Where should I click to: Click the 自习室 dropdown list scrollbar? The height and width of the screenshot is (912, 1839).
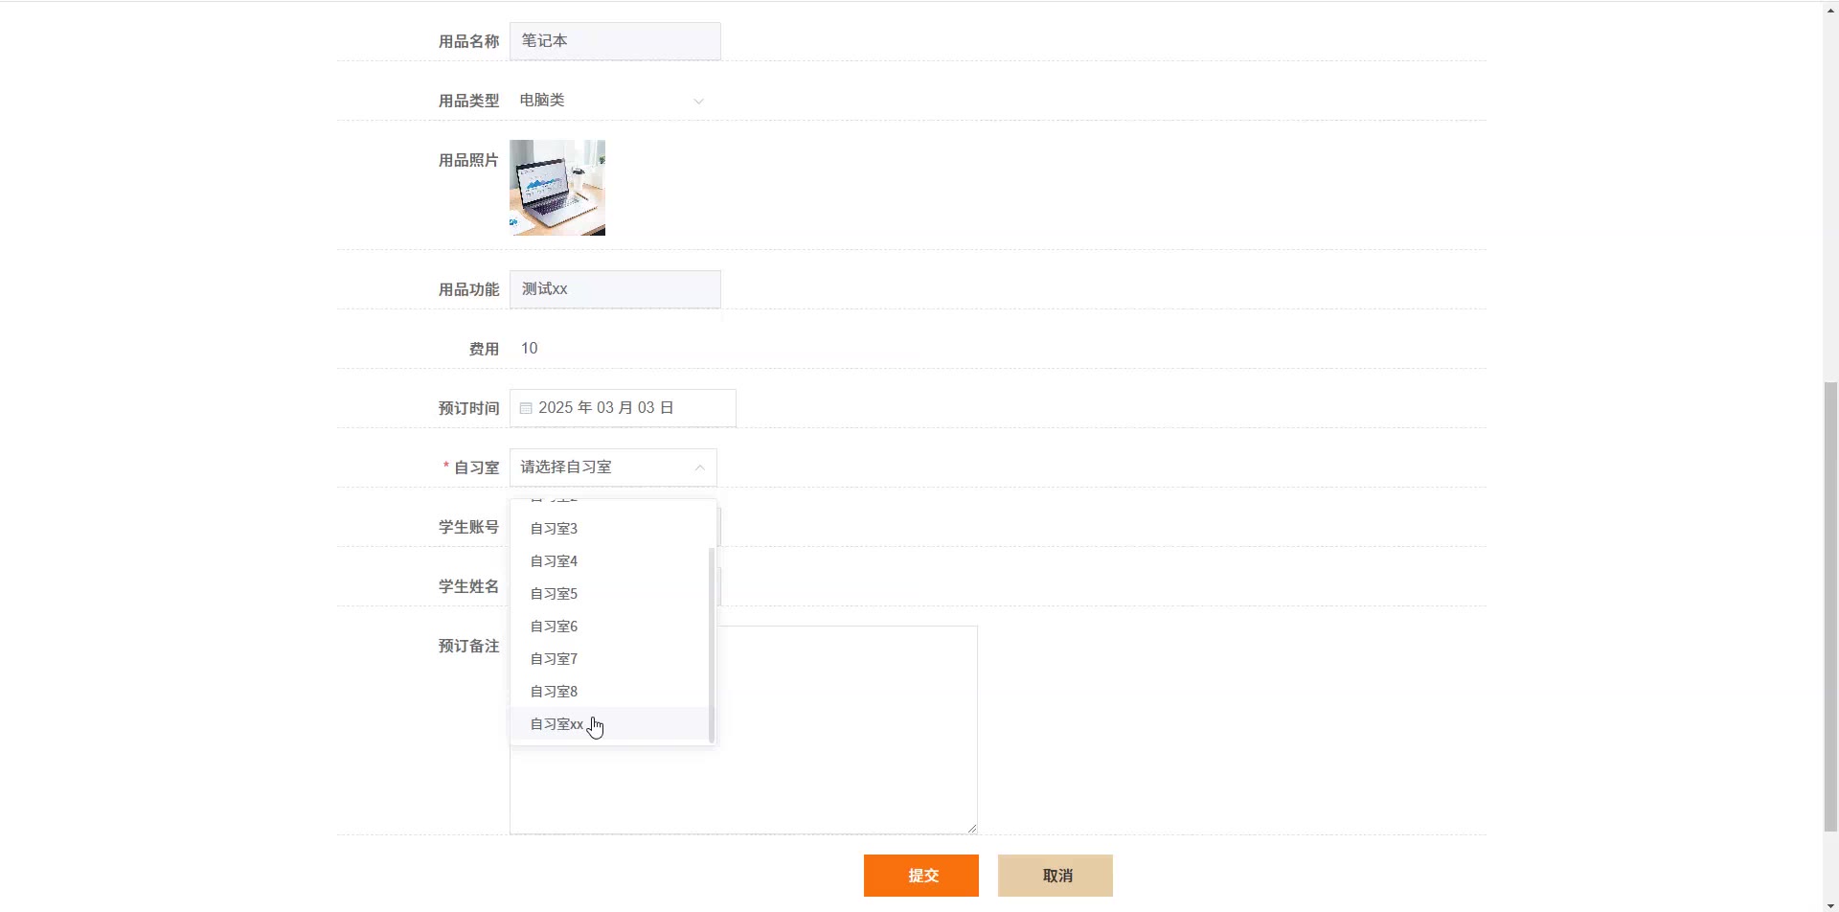(x=711, y=645)
